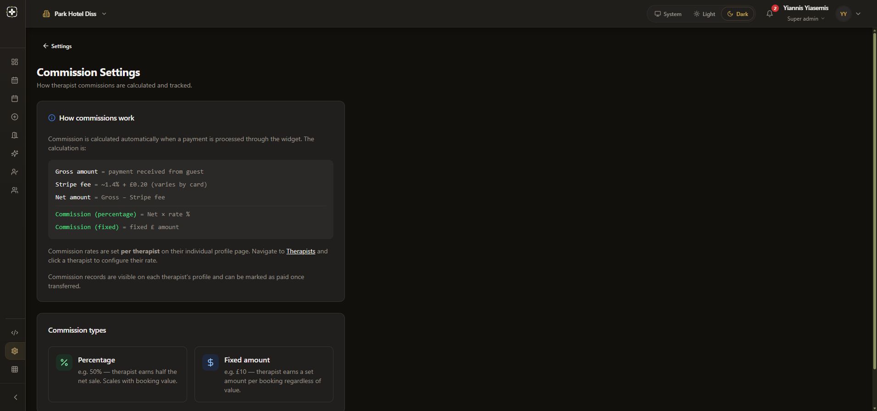The width and height of the screenshot is (877, 411).
Task: Collapse the sidebar with the chevron
Action: pyautogui.click(x=15, y=397)
